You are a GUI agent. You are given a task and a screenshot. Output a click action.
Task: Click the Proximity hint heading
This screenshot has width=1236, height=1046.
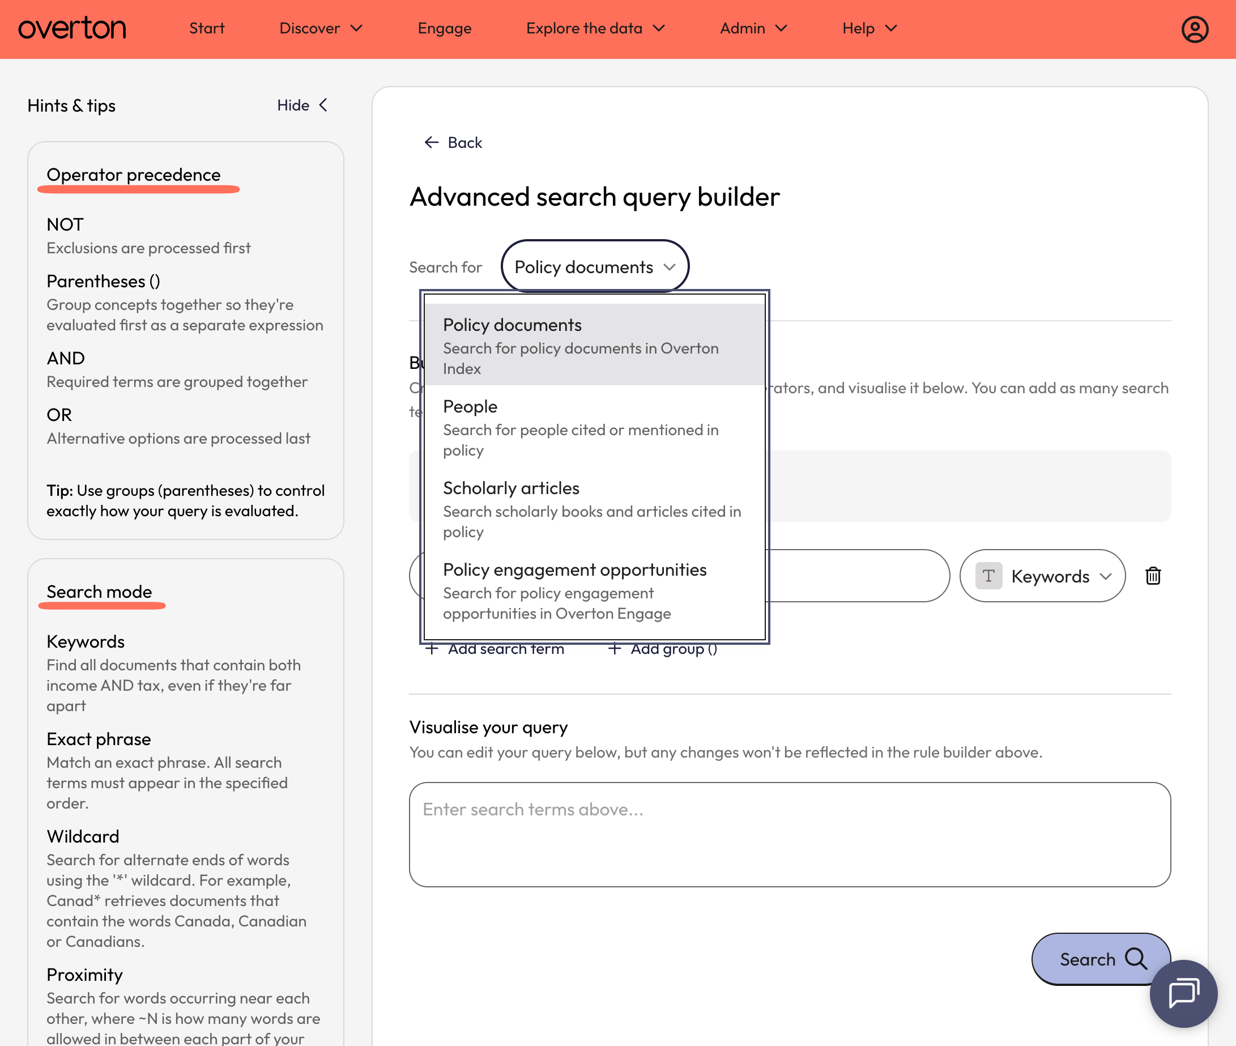pos(85,975)
